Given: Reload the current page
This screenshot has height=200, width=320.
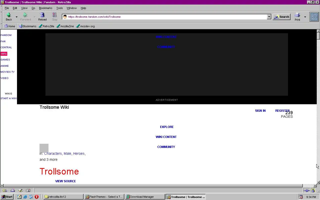Looking at the screenshot, I should (42, 16).
